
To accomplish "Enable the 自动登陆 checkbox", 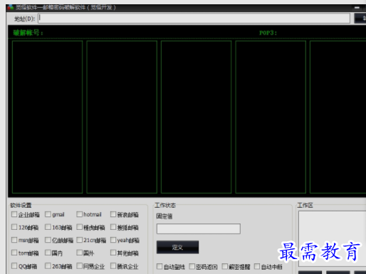I will pyautogui.click(x=160, y=266).
